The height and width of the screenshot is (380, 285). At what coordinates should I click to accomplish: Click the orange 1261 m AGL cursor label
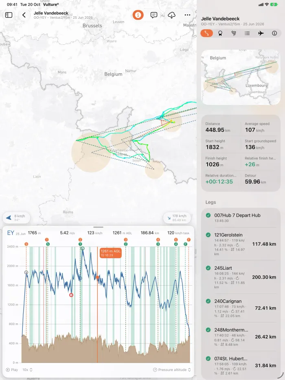click(x=110, y=253)
